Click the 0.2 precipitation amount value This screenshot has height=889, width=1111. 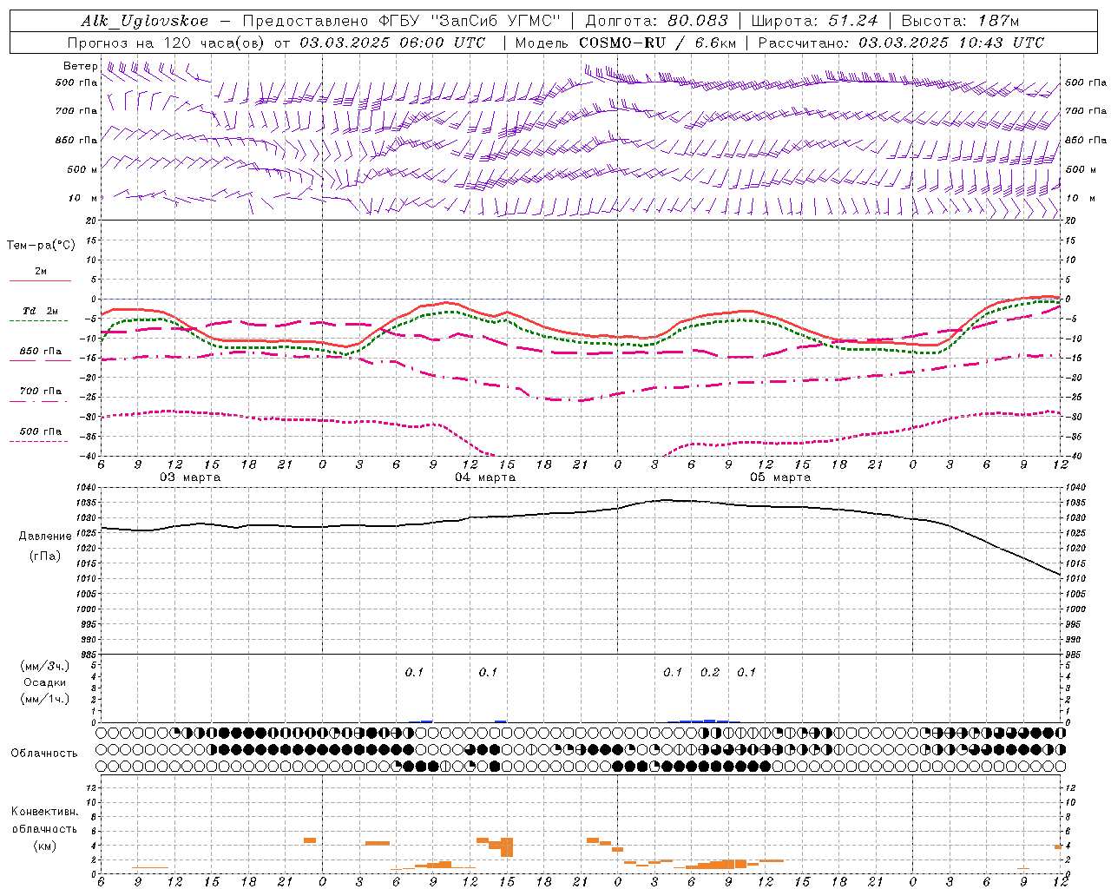(710, 672)
